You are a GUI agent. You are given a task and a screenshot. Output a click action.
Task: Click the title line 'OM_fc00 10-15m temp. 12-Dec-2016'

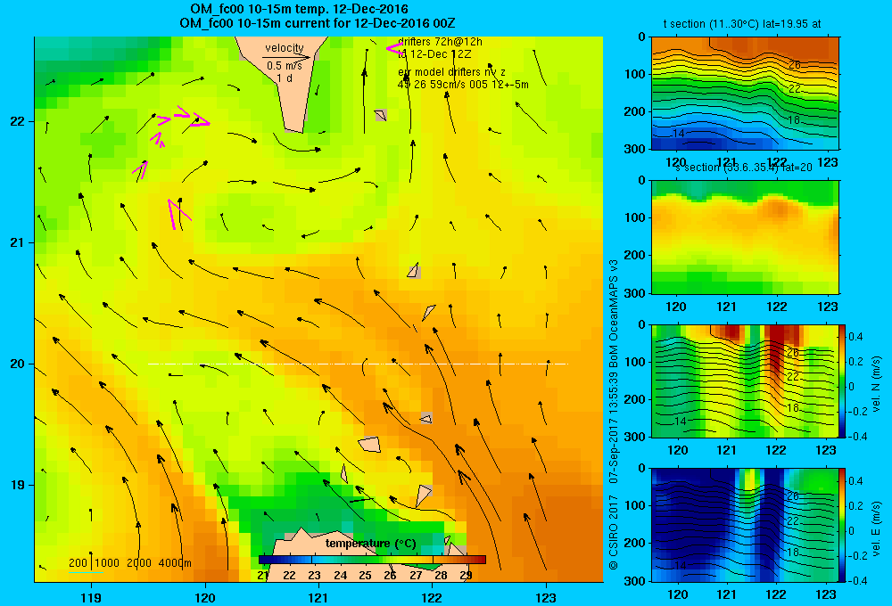click(x=299, y=9)
